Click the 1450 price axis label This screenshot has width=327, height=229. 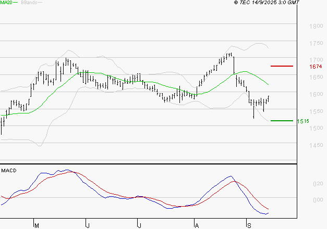(316, 145)
